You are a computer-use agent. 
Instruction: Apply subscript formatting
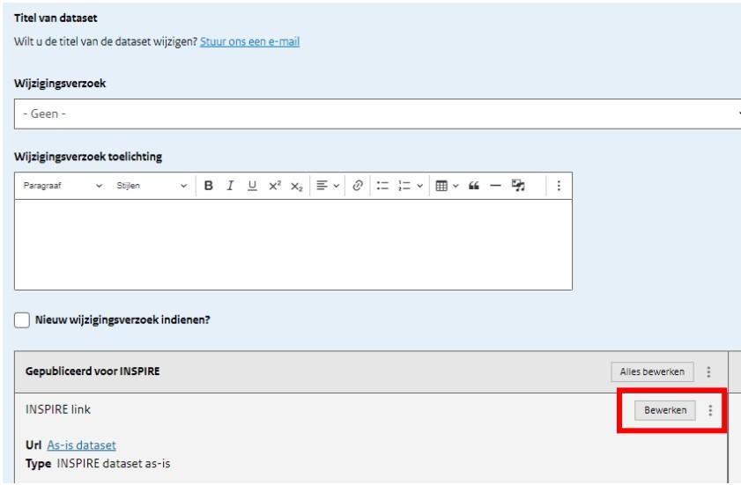pyautogui.click(x=296, y=186)
